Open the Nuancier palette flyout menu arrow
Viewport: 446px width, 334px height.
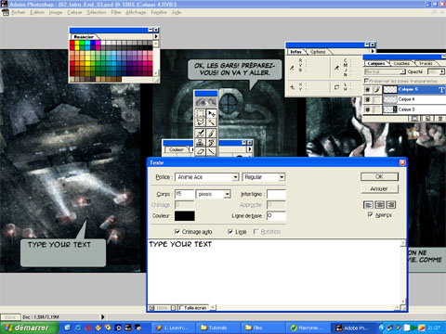point(156,36)
